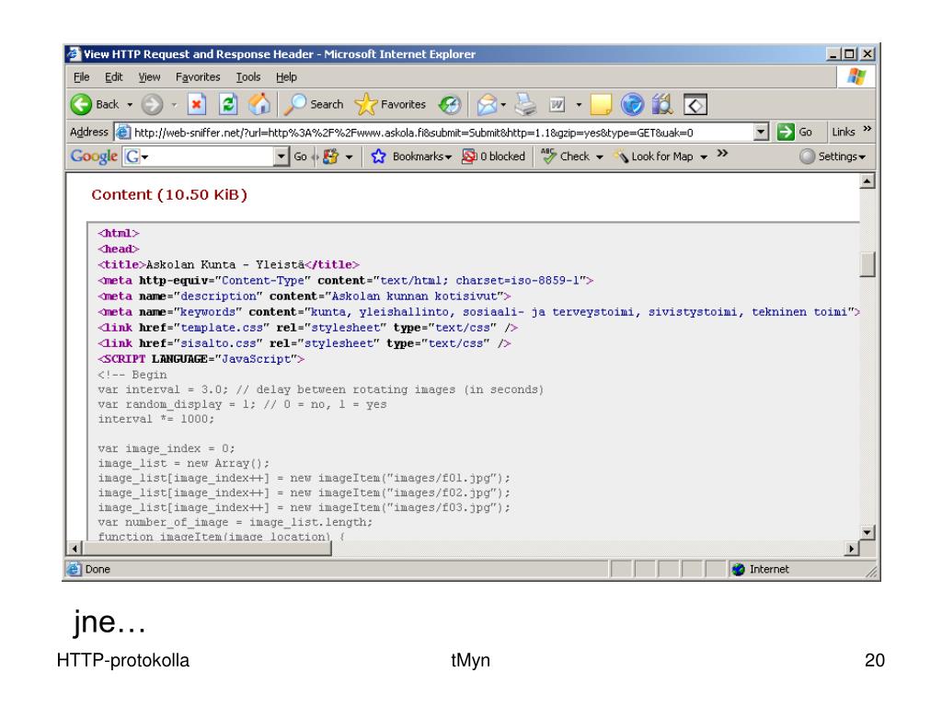Click the vertical scrollbar up arrow
This screenshot has height=707, width=942.
(x=867, y=181)
